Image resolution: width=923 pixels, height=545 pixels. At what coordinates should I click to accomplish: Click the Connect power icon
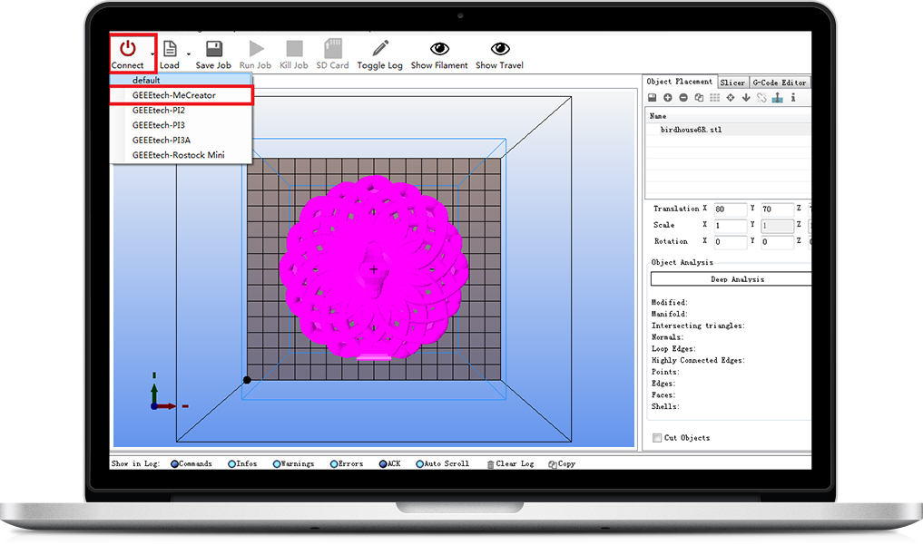coord(128,48)
